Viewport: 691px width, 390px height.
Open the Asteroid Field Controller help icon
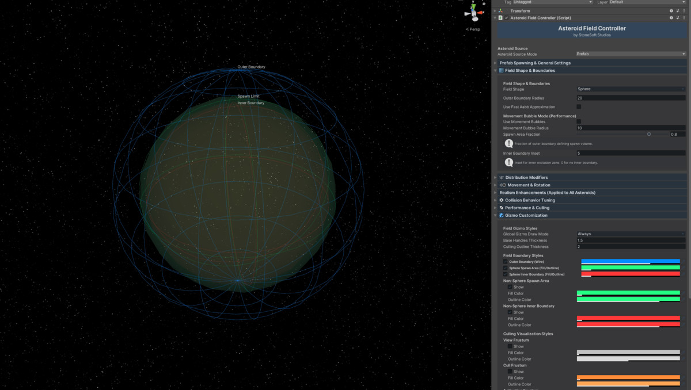coord(671,18)
